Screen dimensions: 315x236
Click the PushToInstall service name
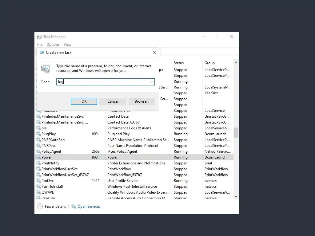[x=52, y=186]
